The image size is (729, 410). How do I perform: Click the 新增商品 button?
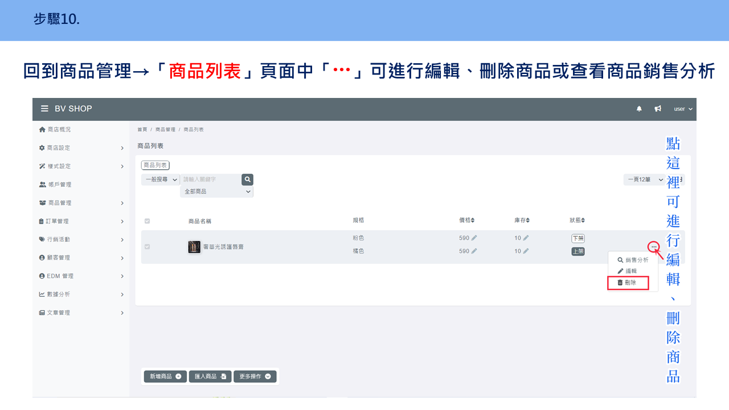165,376
